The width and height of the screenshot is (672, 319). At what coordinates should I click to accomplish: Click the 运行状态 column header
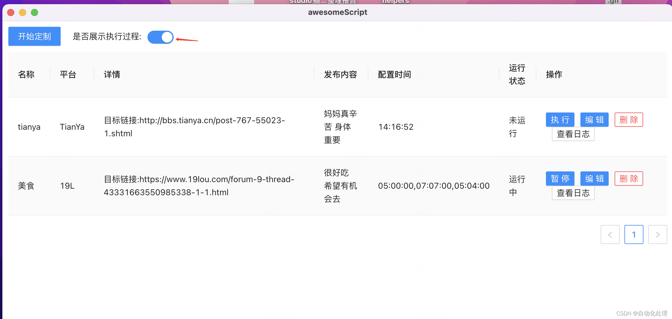point(517,74)
